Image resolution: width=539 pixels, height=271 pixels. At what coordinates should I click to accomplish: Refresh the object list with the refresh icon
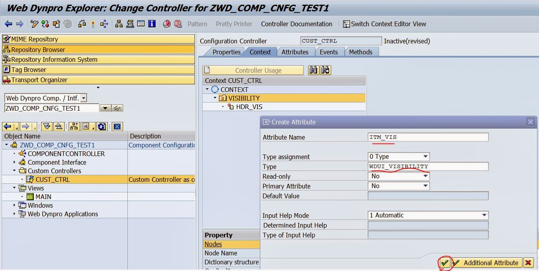tap(101, 127)
